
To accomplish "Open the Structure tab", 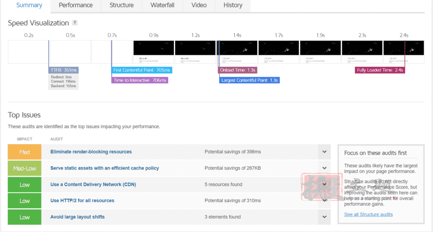I will (121, 5).
